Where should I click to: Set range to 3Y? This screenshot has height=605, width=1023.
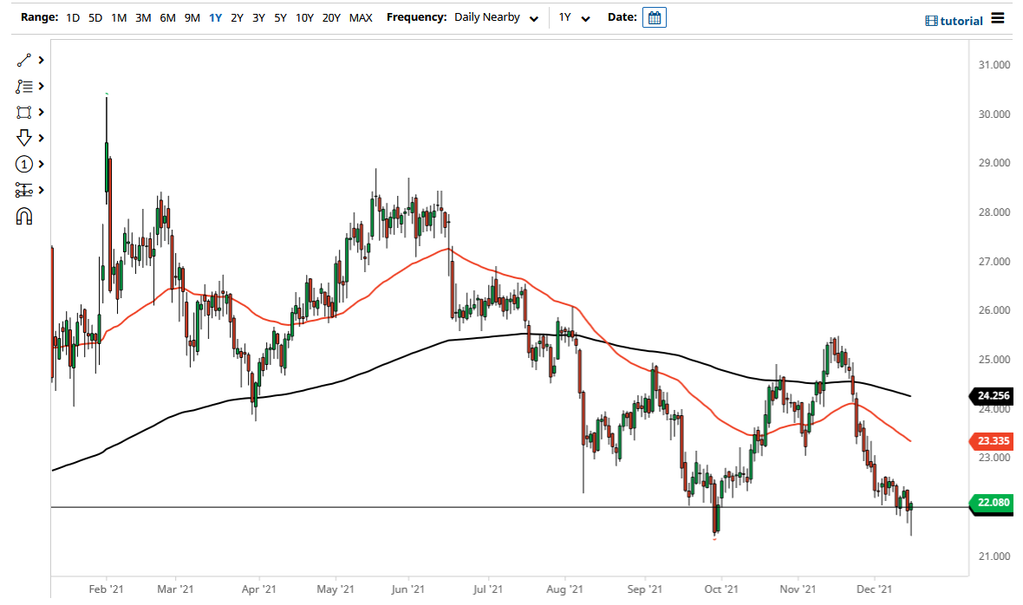click(258, 17)
